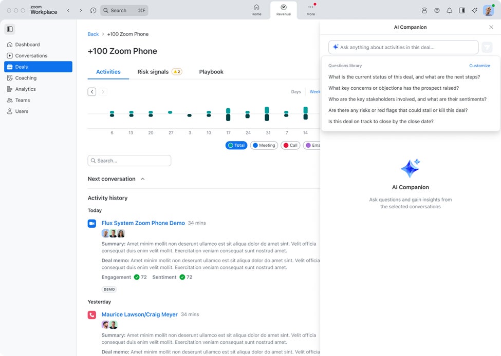The height and width of the screenshot is (356, 501).
Task: Open Flux System Zoom Phone Demo
Action: (x=143, y=223)
